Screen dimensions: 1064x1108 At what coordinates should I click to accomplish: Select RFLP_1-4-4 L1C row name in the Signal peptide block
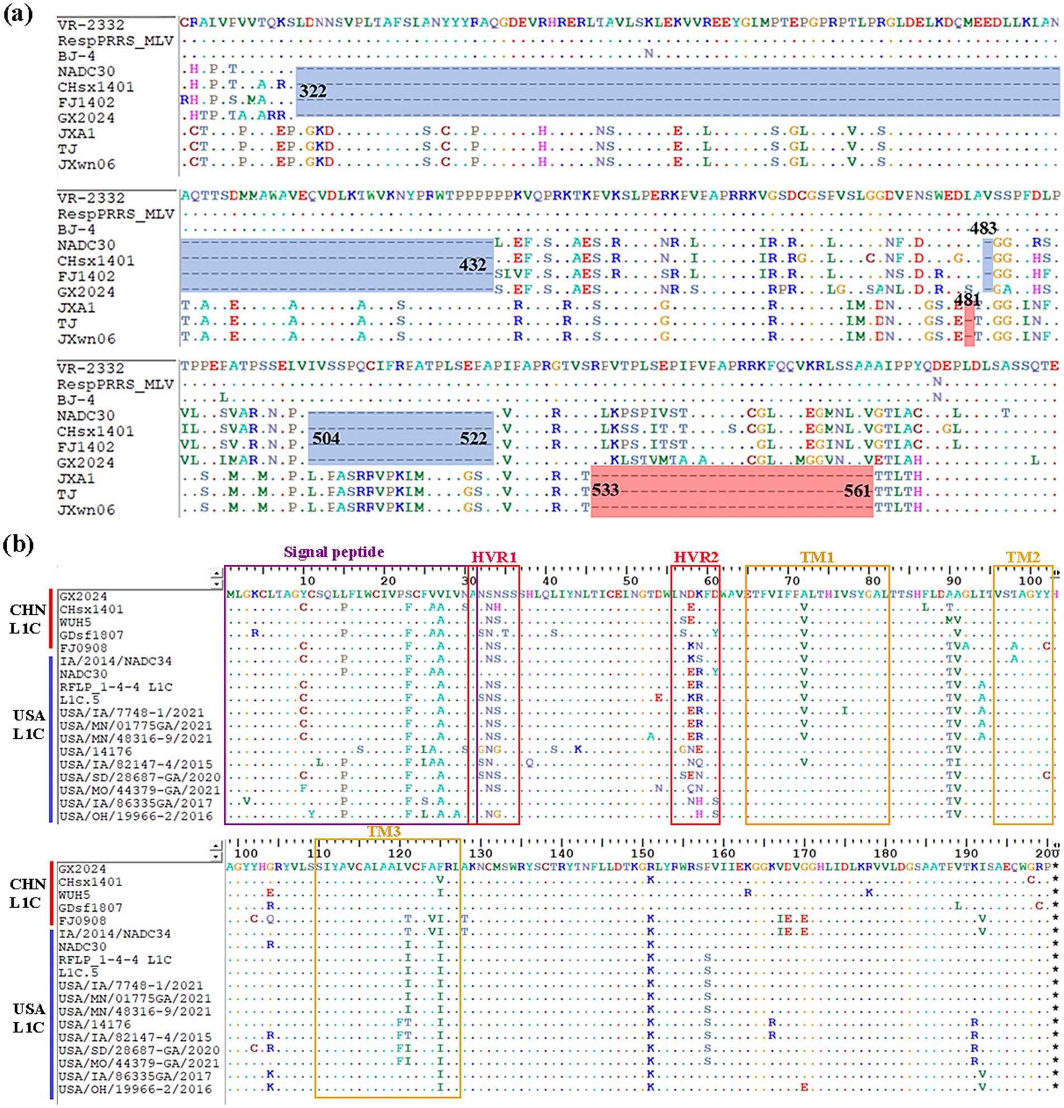(x=116, y=687)
